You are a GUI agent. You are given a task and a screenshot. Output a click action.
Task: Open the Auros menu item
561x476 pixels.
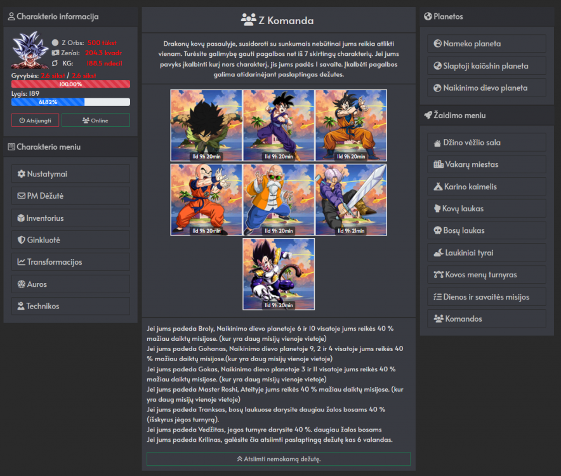point(70,284)
